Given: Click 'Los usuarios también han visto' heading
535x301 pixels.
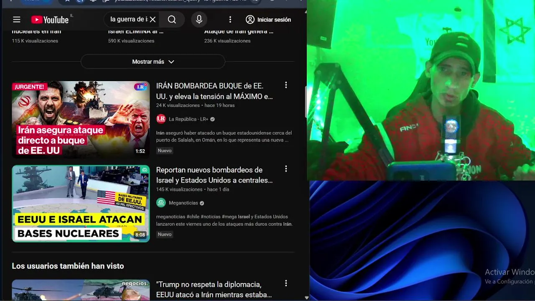Looking at the screenshot, I should click(68, 266).
